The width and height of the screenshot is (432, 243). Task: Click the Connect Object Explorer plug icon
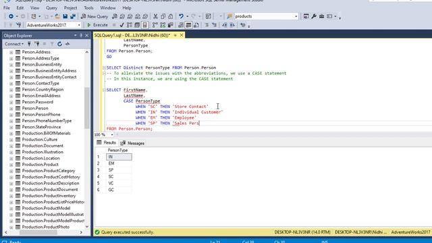(x=29, y=44)
